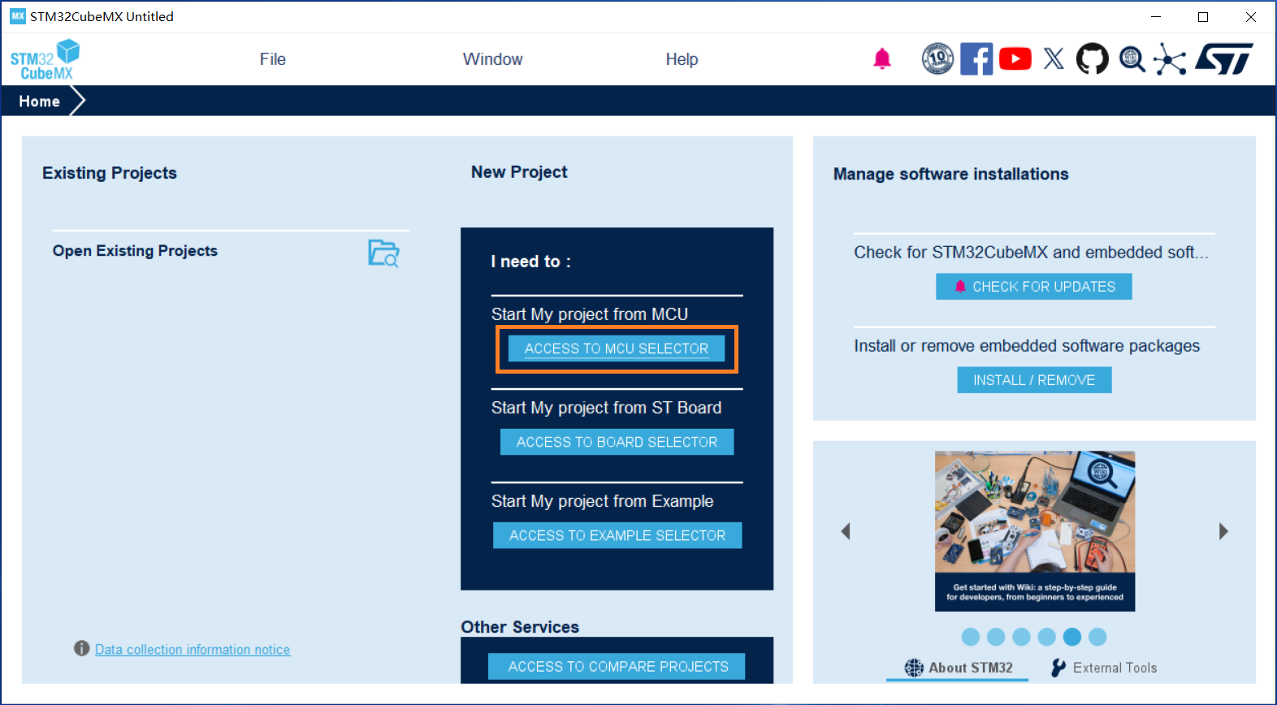The image size is (1277, 705).
Task: Click the globe search wiki icon
Action: tap(1132, 59)
